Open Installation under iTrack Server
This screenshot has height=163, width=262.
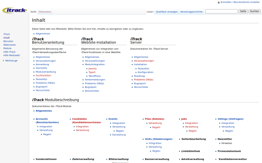point(140,64)
